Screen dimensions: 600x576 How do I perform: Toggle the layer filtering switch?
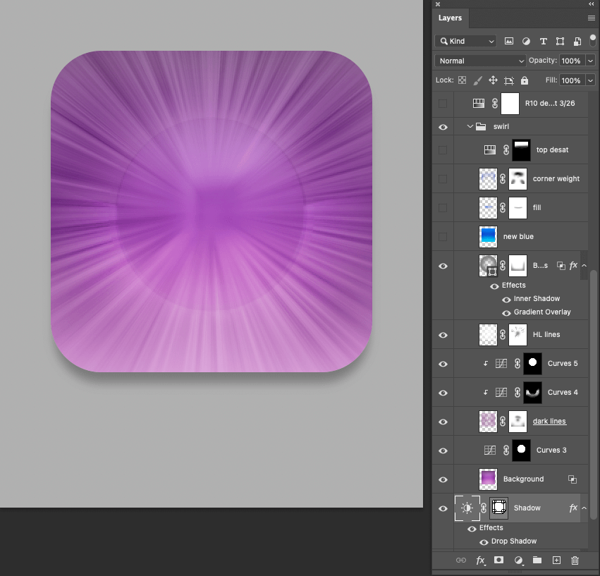592,41
